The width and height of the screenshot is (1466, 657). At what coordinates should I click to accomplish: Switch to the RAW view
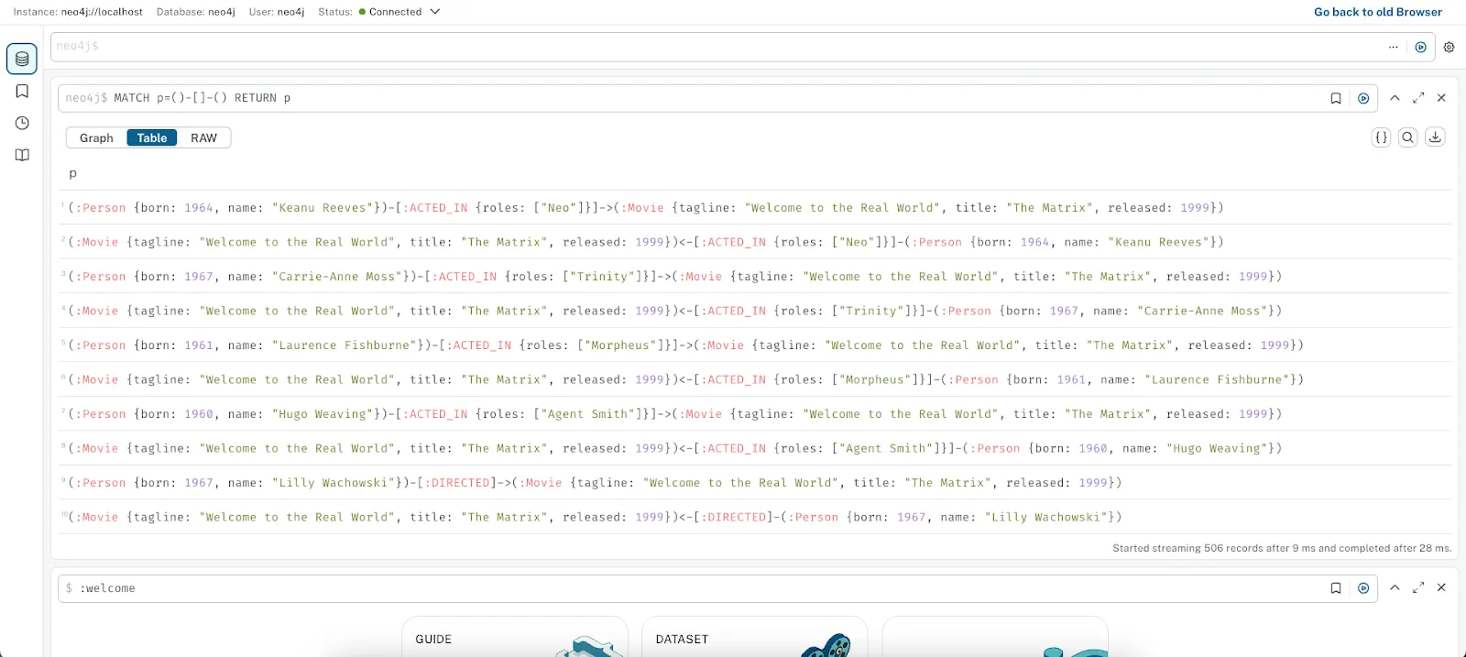click(203, 137)
